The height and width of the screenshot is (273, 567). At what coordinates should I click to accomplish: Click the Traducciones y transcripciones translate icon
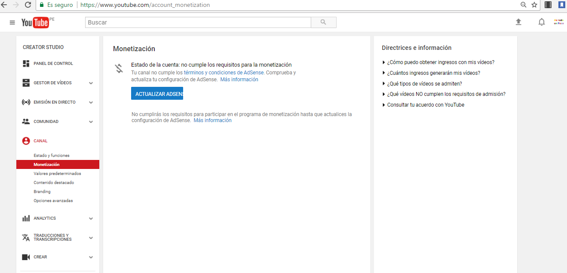tap(26, 238)
